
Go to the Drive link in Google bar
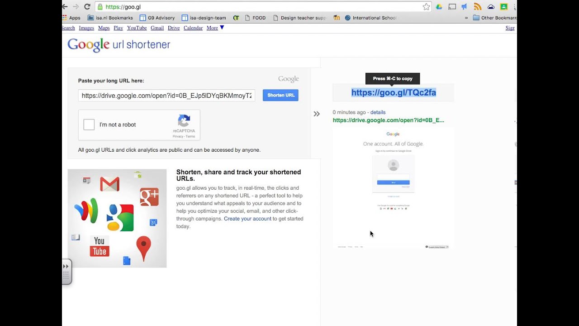tap(174, 28)
